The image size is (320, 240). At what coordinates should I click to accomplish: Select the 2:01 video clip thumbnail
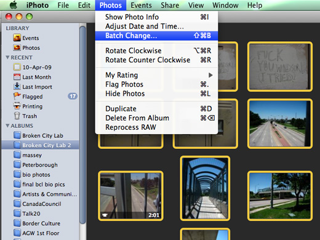click(130, 196)
